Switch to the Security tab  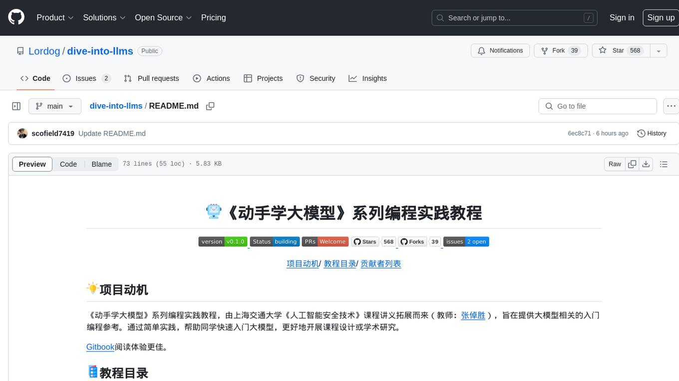[x=316, y=78]
